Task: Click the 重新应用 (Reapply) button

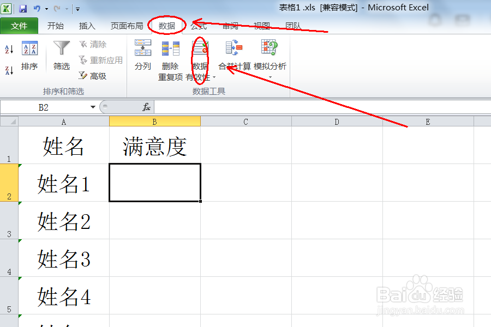Action: click(x=100, y=60)
